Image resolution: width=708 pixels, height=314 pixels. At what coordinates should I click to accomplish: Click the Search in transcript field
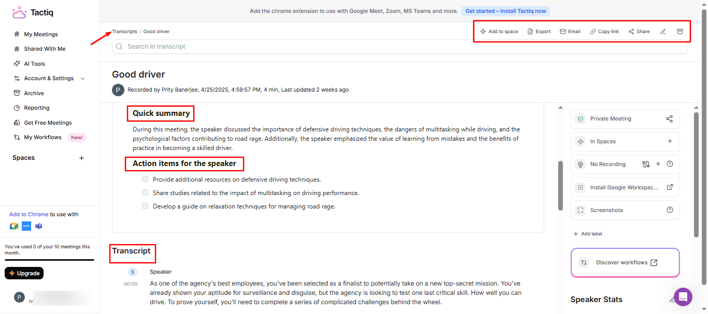click(399, 47)
